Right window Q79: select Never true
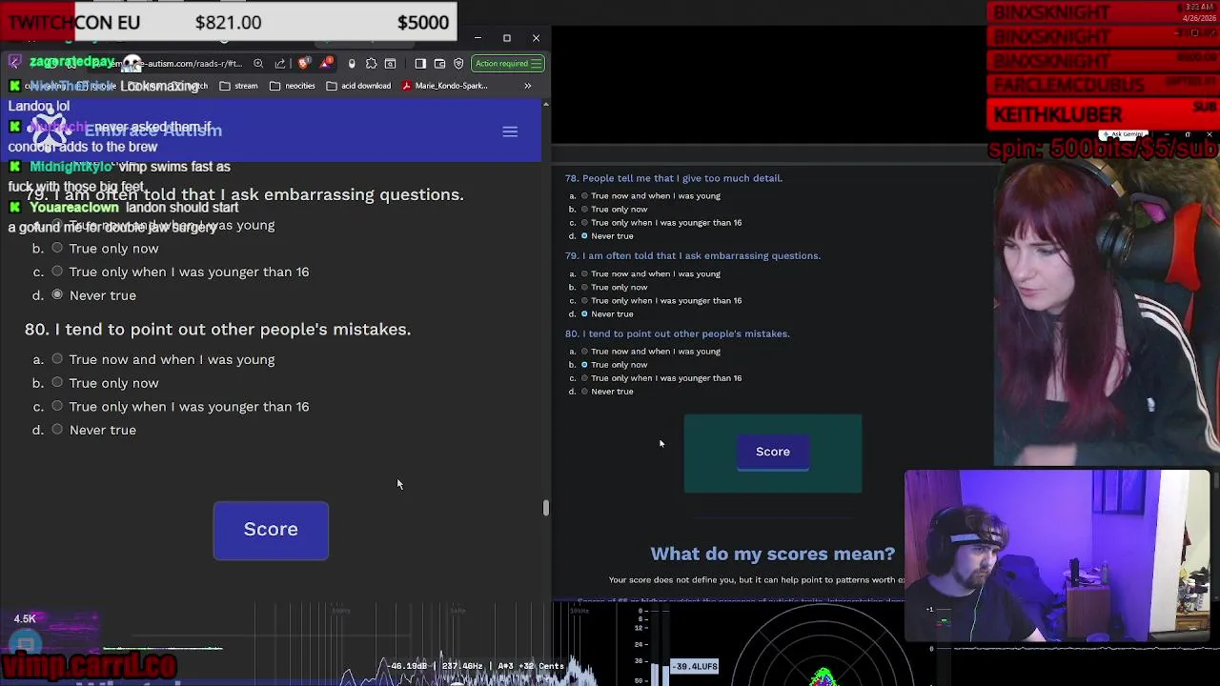The image size is (1220, 686). 584,314
